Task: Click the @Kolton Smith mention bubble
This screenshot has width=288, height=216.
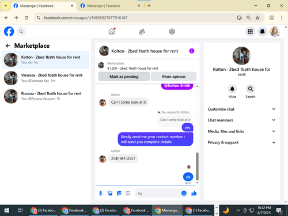Action: tap(177, 86)
